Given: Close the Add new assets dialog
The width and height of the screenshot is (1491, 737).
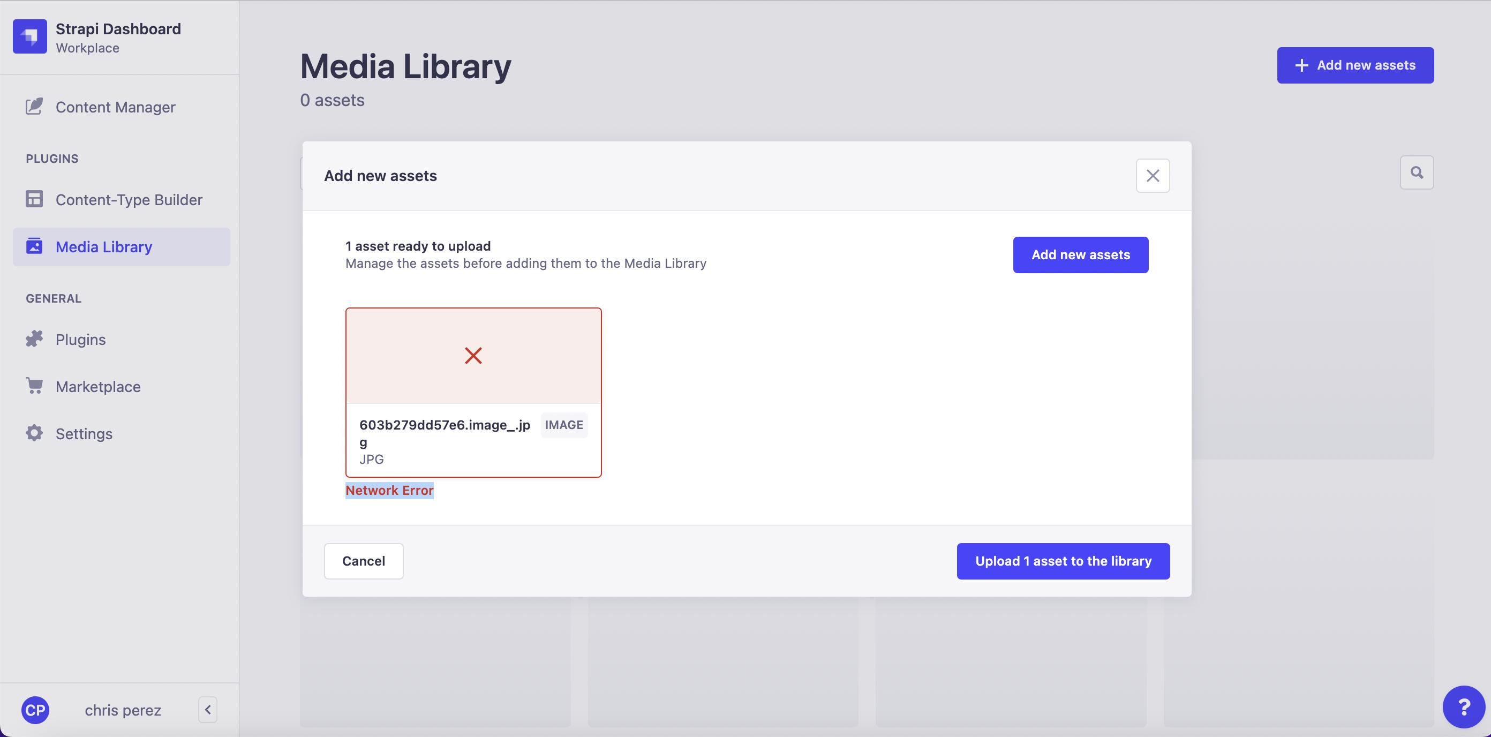Looking at the screenshot, I should pyautogui.click(x=1153, y=176).
